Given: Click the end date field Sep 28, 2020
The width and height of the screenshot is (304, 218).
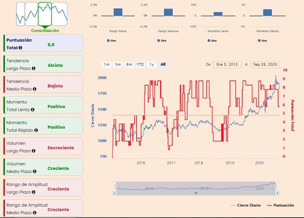Looking at the screenshot, I should [x=265, y=65].
